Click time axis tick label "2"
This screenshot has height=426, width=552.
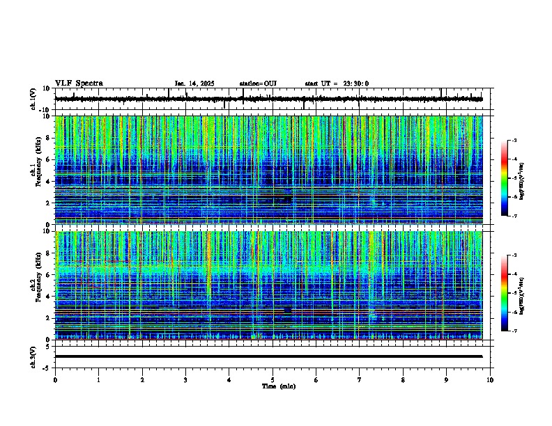click(x=142, y=380)
